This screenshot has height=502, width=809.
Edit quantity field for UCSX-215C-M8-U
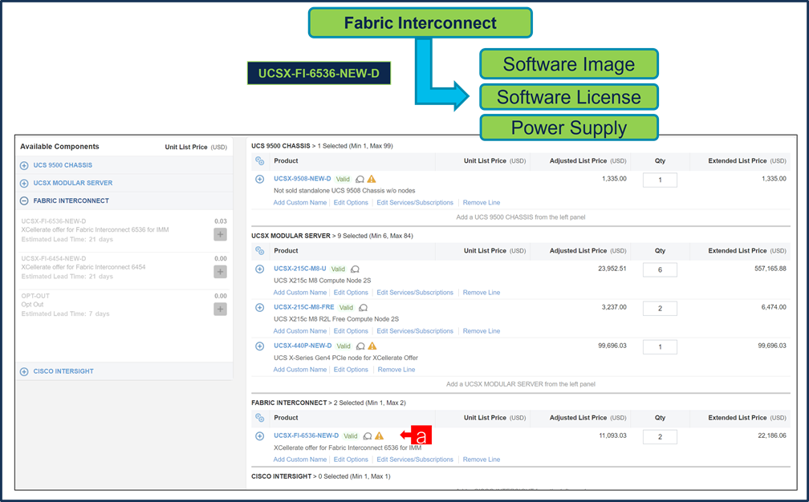660,269
